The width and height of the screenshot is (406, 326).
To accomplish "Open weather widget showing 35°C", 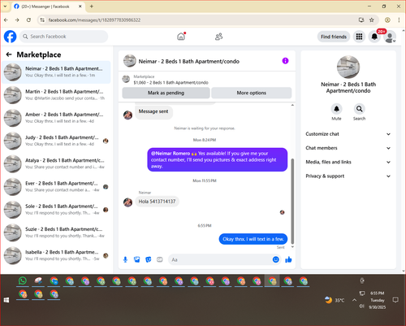I will 335,300.
